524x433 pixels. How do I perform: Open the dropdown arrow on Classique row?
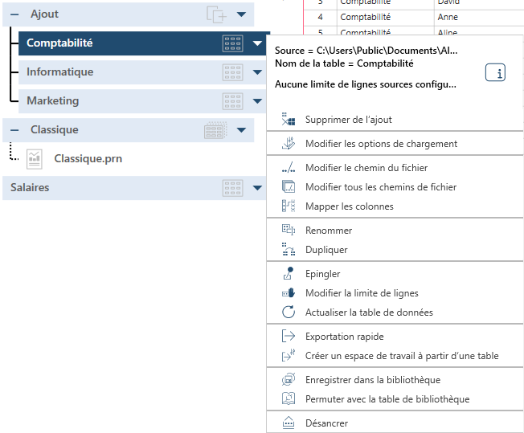tap(241, 130)
